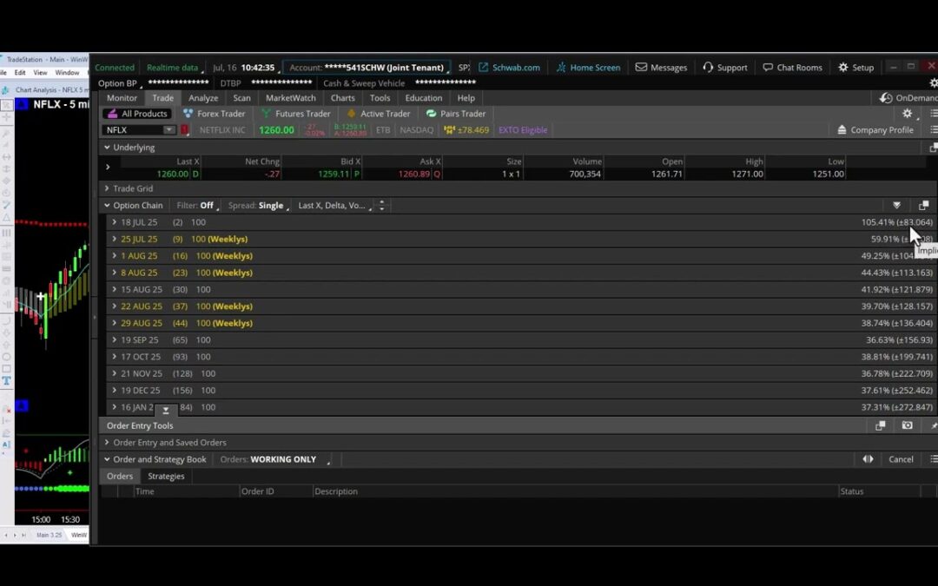Screen dimensions: 938x586
Task: Click the red alert icon beside NFLX
Action: click(x=185, y=129)
